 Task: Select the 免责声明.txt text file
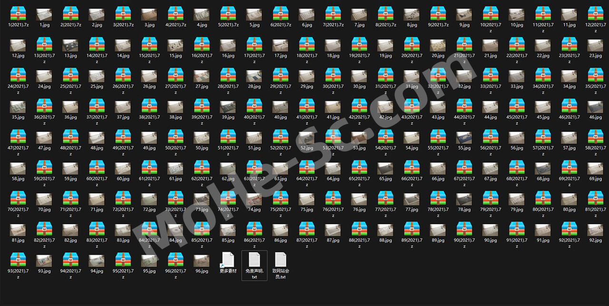pyautogui.click(x=255, y=260)
